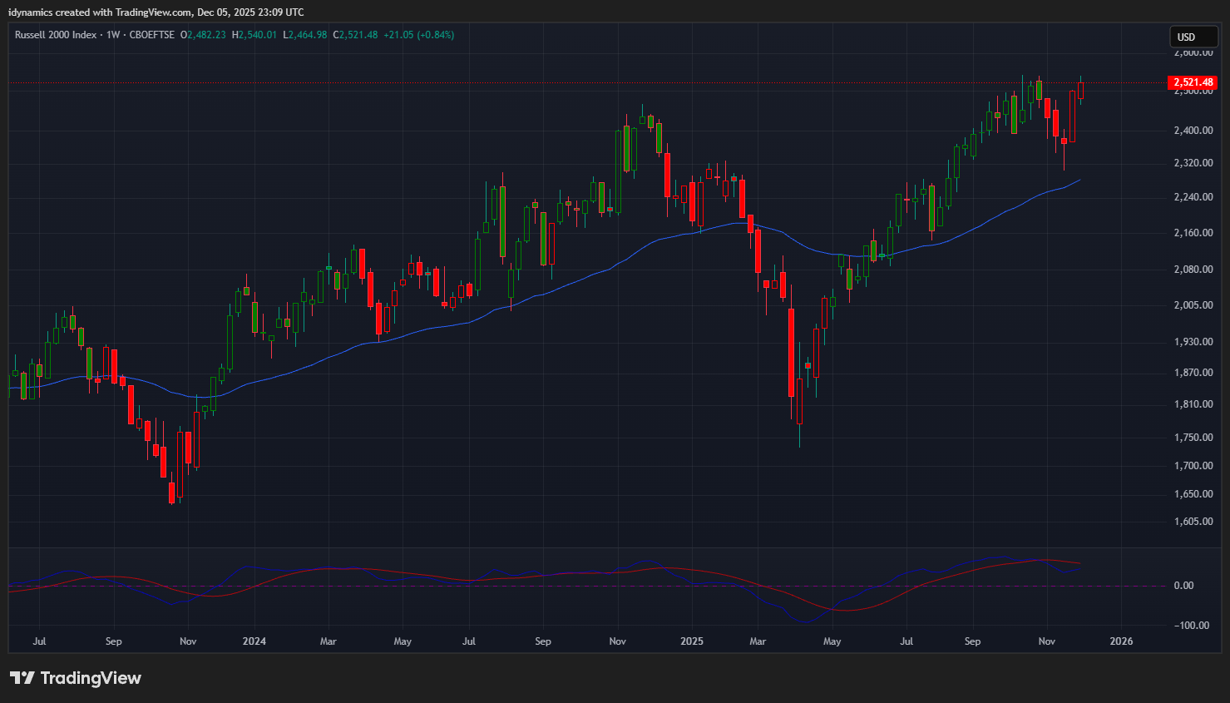Click the closing price value C2,521.48
Image resolution: width=1230 pixels, height=703 pixels.
[x=355, y=35]
